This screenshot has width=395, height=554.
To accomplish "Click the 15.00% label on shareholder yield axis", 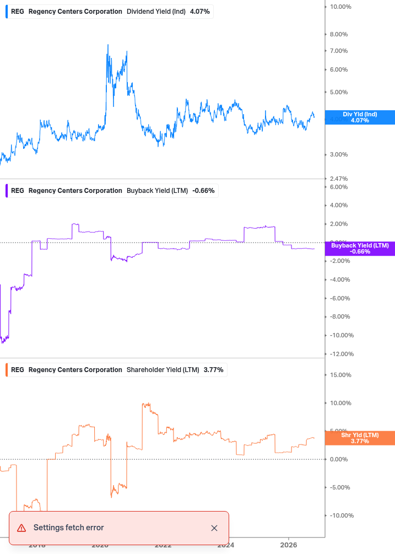I will pyautogui.click(x=340, y=375).
